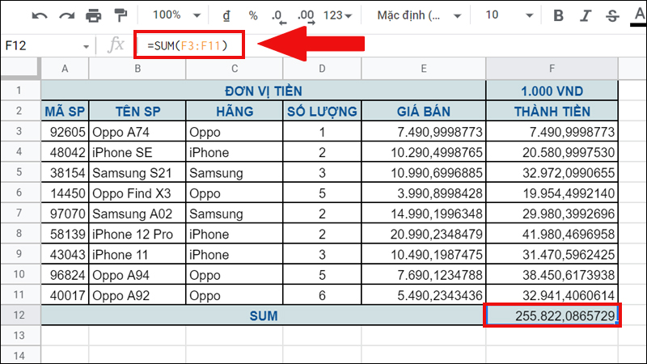This screenshot has height=364, width=647.
Task: Print the spreadsheet using the printer icon
Action: click(x=94, y=15)
